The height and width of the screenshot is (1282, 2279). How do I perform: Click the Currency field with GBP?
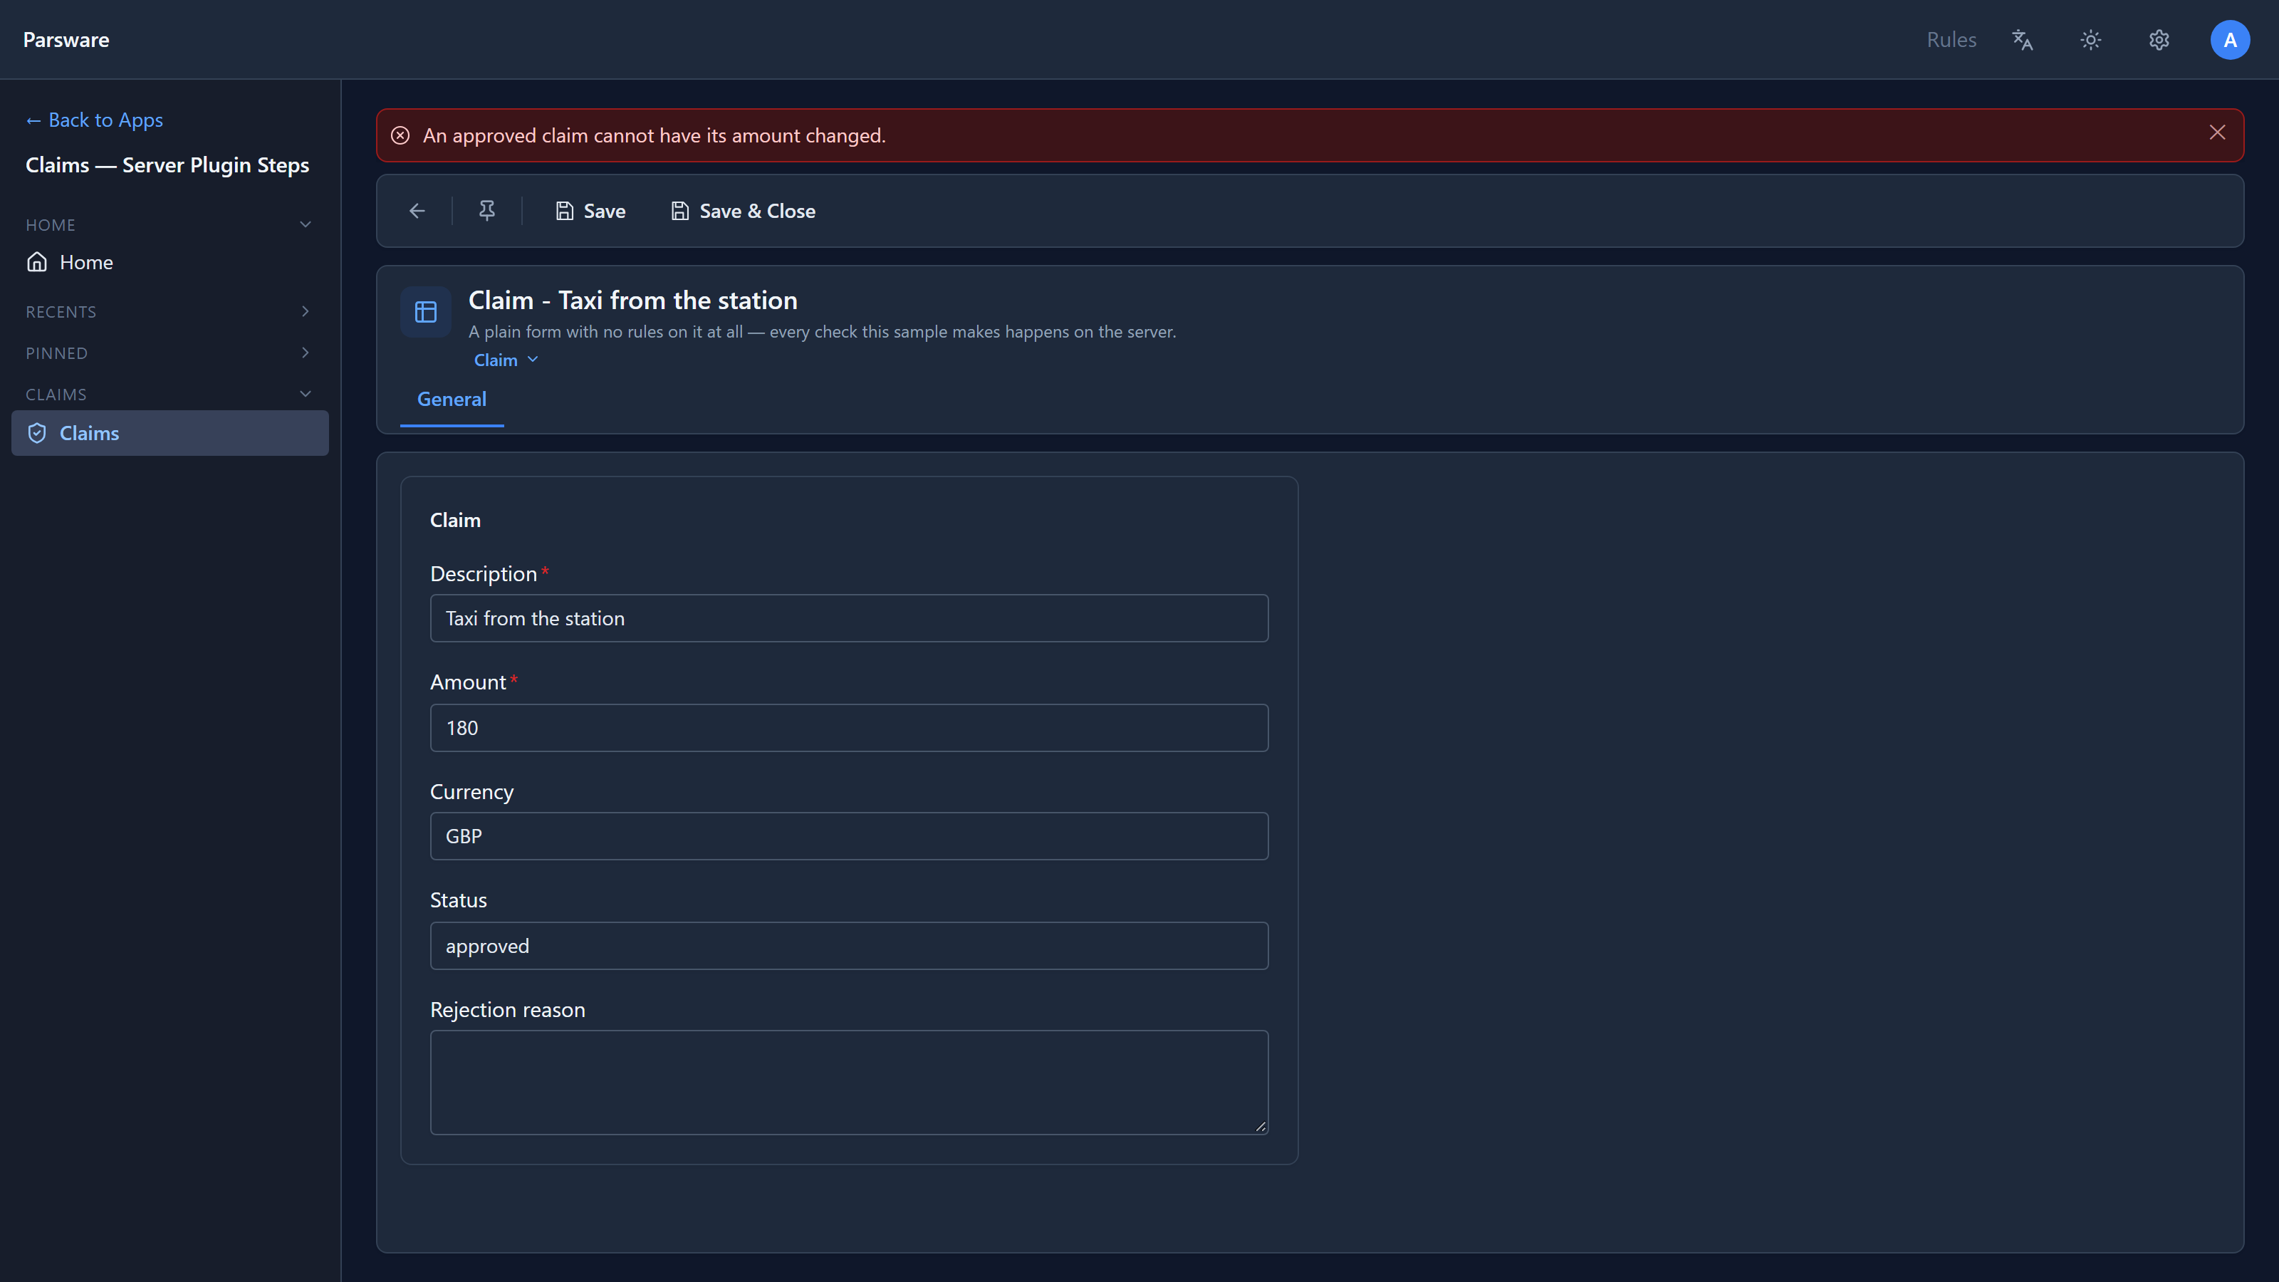(848, 836)
